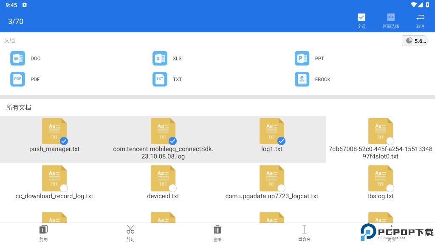Screen dimensions: 435x245
Task: Deselect the log1.txt file checkbox
Action: (x=281, y=141)
